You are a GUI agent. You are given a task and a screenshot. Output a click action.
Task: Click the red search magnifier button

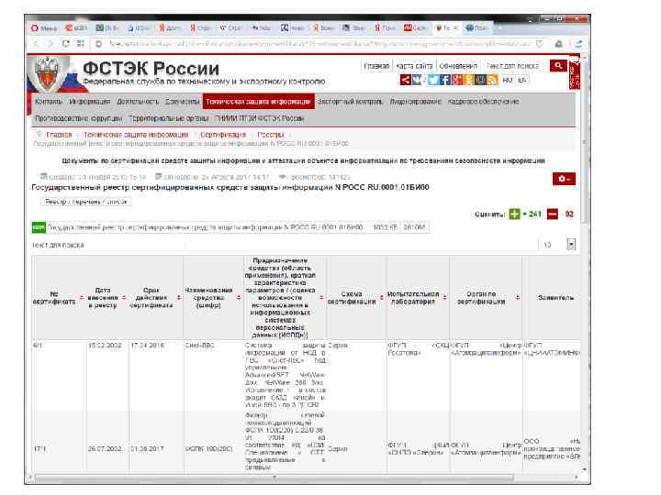pos(558,66)
